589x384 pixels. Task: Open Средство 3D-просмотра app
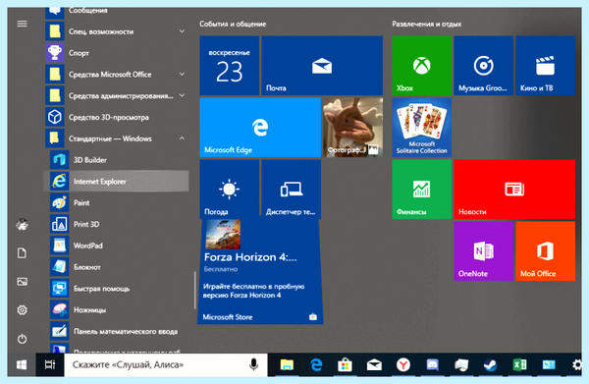tap(117, 117)
